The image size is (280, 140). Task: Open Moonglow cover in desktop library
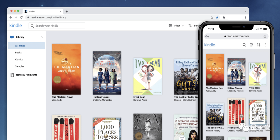[66, 128]
